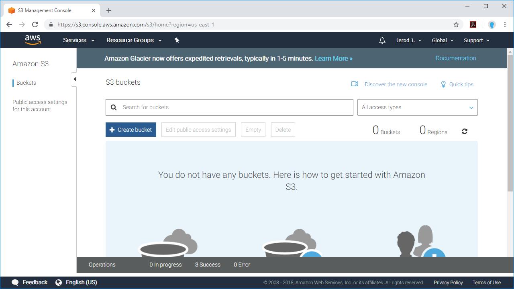Open Quick tips via the lightbulb icon
Viewport: 514px width, 289px height.
pos(443,84)
